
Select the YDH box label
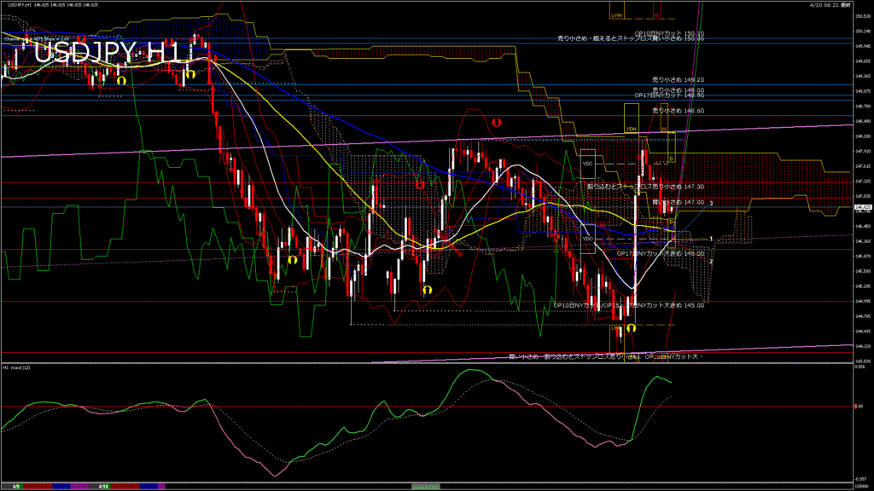coord(632,130)
